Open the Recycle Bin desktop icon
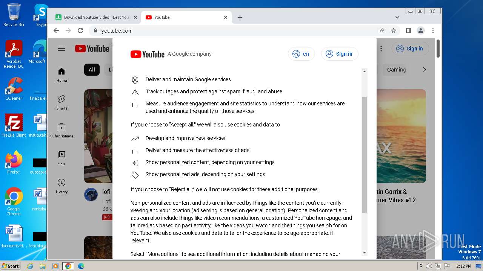Viewport: 483px width, 271px height. coord(14,15)
